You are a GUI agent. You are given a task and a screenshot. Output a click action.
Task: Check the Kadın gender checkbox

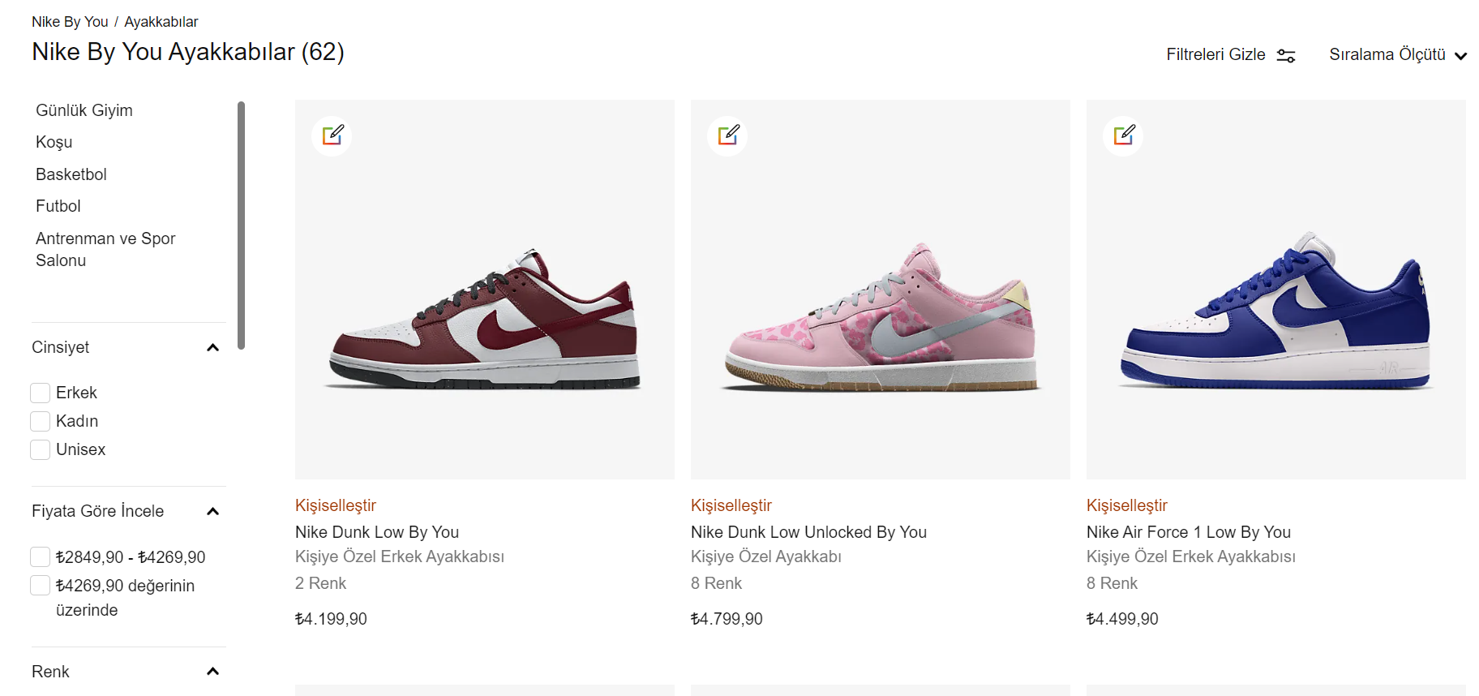[40, 421]
